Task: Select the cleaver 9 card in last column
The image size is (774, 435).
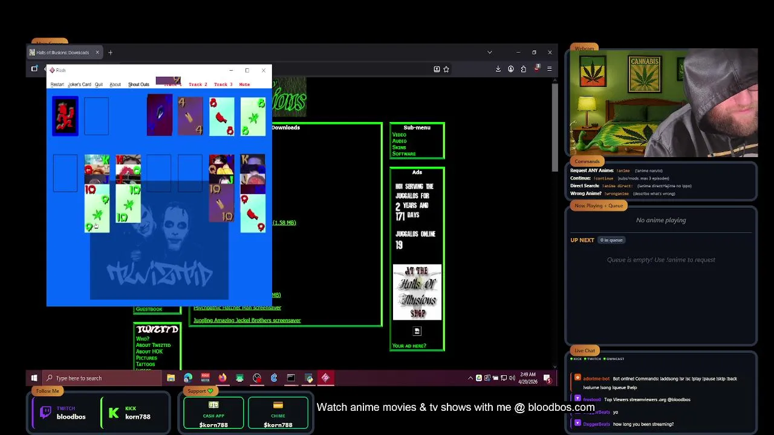Action: [253, 213]
